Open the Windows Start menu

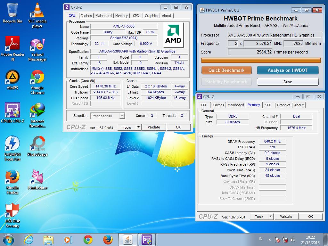pos(8,240)
